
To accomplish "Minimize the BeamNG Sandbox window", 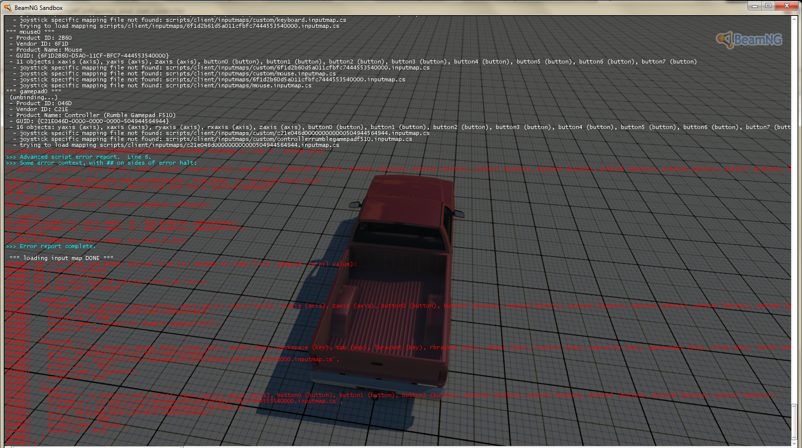I will point(755,5).
